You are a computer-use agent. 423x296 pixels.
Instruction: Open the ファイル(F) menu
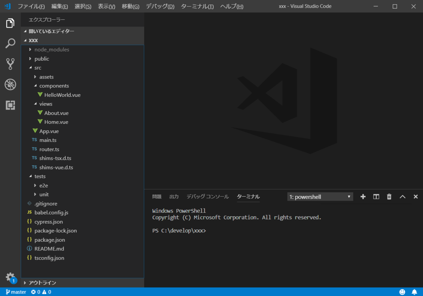click(x=31, y=6)
